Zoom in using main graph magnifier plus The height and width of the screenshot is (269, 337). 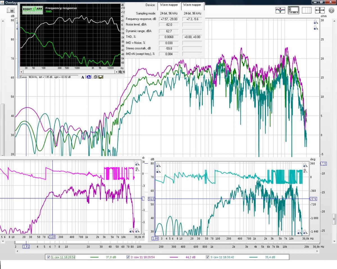coord(316,22)
